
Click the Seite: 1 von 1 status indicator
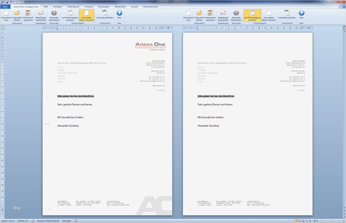[8, 221]
